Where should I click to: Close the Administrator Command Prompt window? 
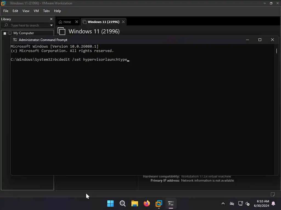click(272, 40)
